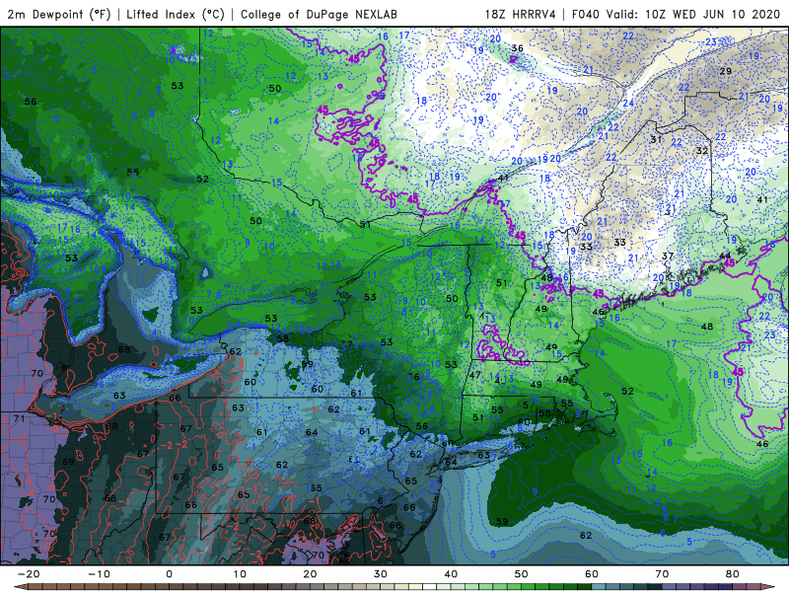Click the right arrow end of the color bar
The height and width of the screenshot is (592, 789).
(x=769, y=587)
